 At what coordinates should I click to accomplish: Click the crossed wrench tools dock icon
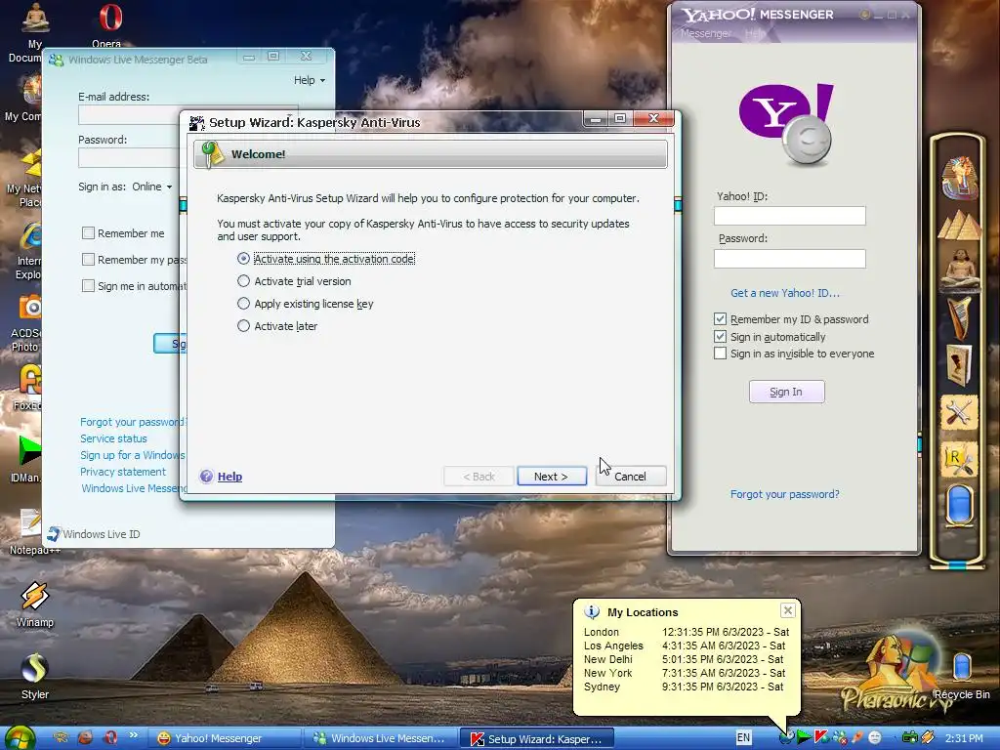pos(959,413)
